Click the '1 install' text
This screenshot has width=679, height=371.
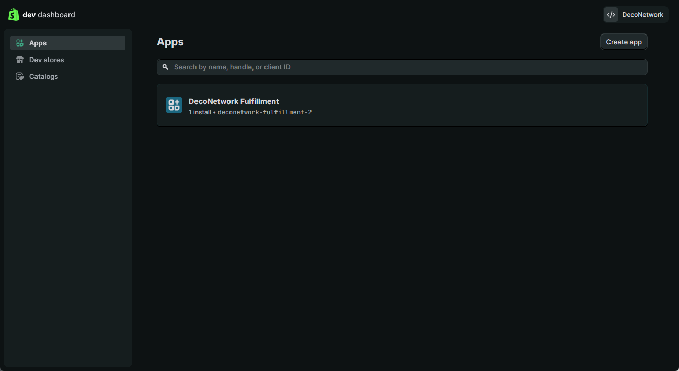point(200,112)
